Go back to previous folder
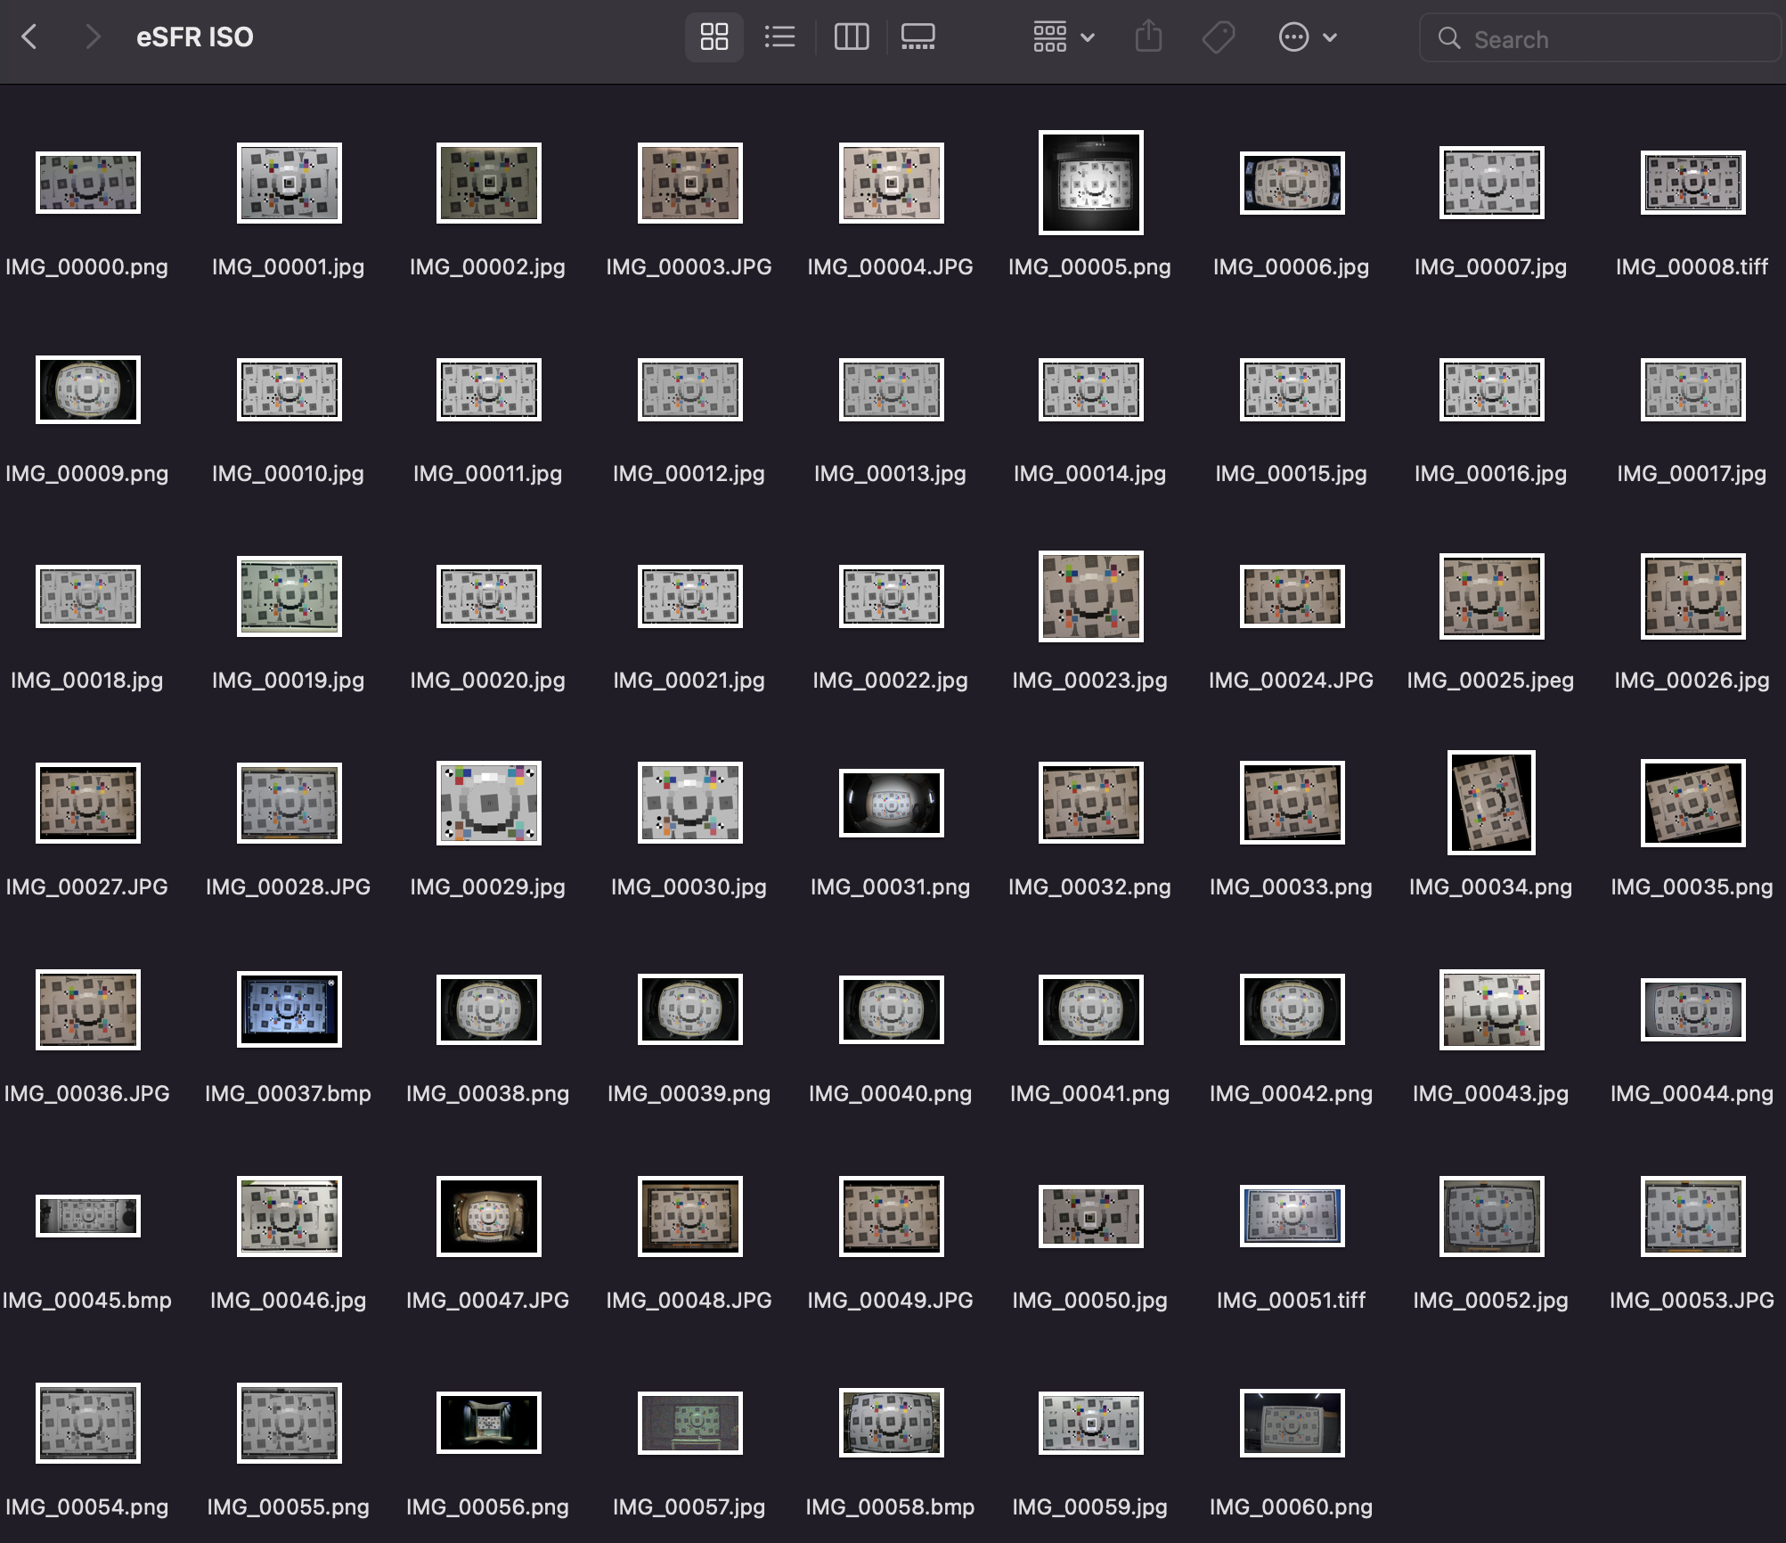The width and height of the screenshot is (1786, 1543). pos(29,37)
